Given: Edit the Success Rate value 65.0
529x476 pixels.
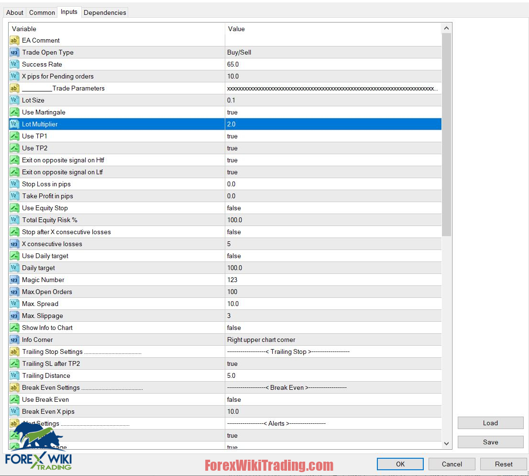Looking at the screenshot, I should pyautogui.click(x=333, y=64).
